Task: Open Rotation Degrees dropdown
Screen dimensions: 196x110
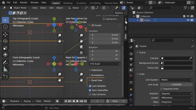Action: 176,94
